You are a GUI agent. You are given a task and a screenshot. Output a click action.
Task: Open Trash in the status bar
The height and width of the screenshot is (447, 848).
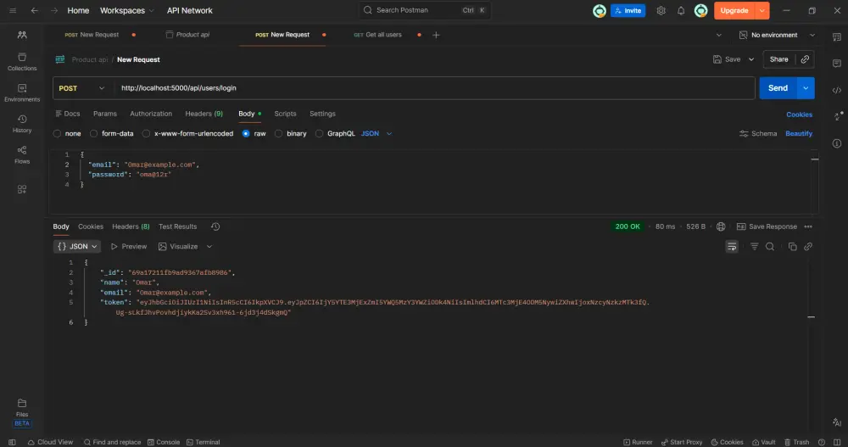pyautogui.click(x=796, y=442)
